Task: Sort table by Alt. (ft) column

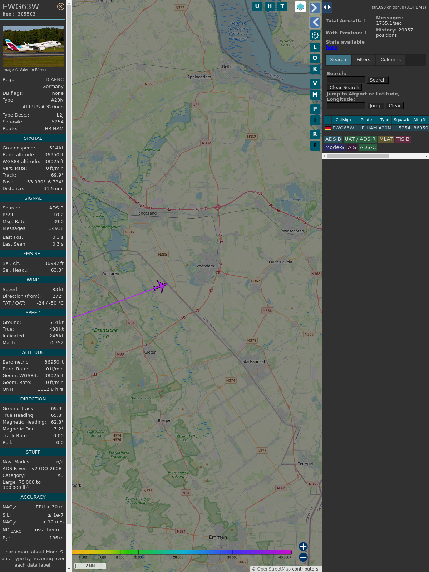Action: (420, 120)
